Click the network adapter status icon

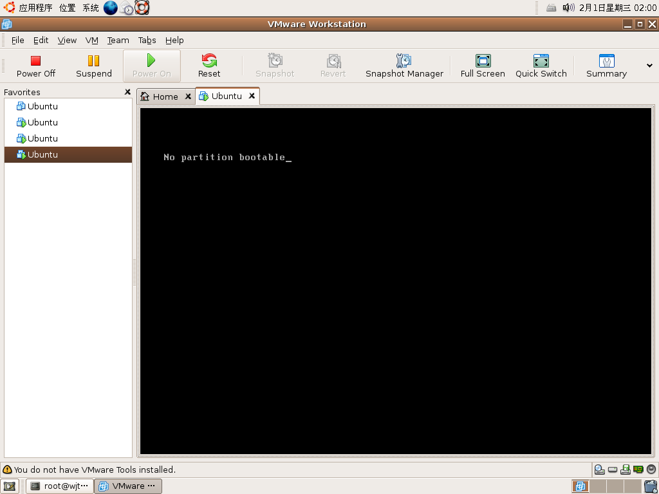(638, 469)
